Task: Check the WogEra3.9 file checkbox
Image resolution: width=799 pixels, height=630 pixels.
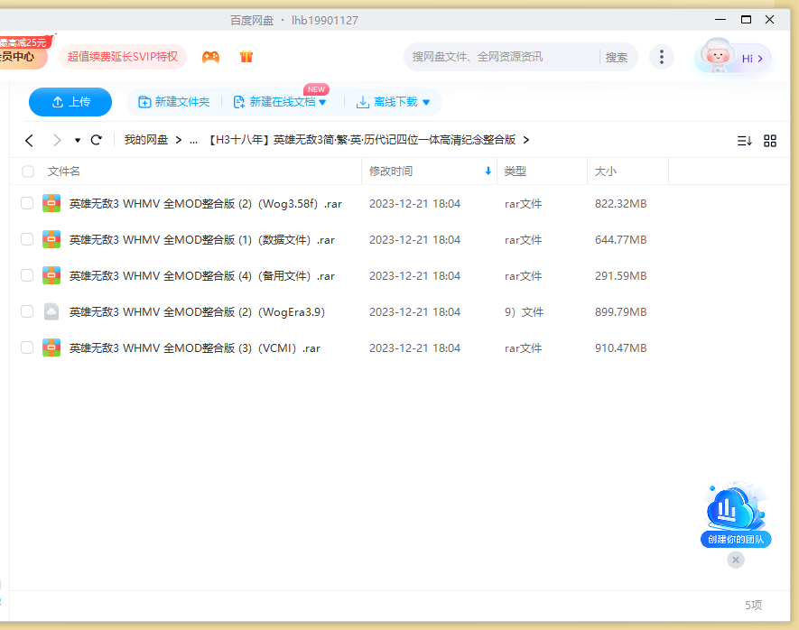Action: [x=27, y=311]
